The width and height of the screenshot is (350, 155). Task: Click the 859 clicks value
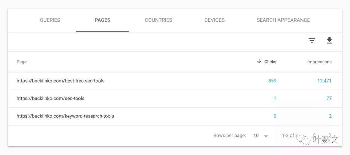(272, 81)
